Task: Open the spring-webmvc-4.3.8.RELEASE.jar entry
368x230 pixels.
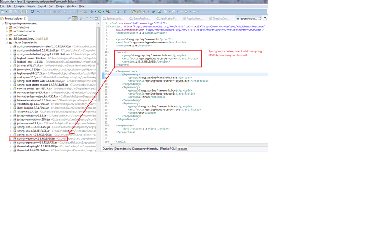Action: (x=36, y=138)
